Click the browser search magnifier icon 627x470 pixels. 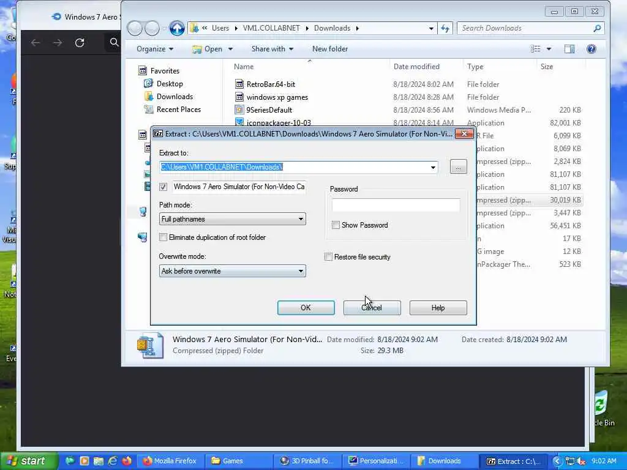click(x=114, y=42)
